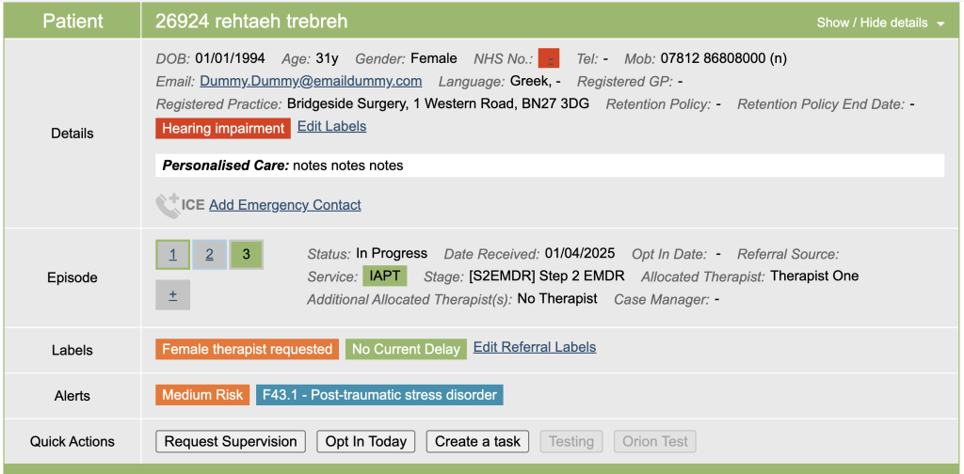Click the Hearing impairment red label
Image resolution: width=964 pixels, height=474 pixels.
tap(222, 128)
